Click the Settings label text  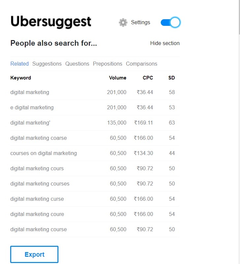[141, 23]
